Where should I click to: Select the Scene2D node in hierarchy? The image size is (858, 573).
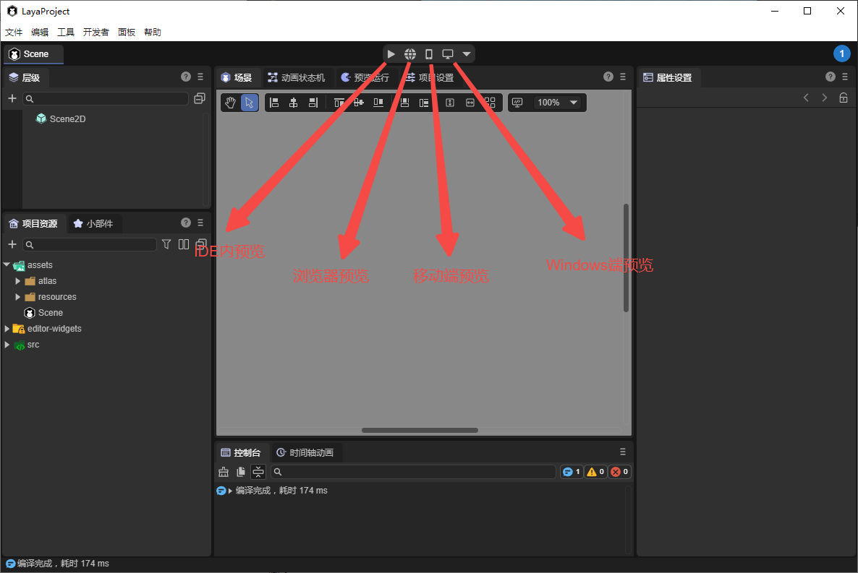pyautogui.click(x=67, y=119)
